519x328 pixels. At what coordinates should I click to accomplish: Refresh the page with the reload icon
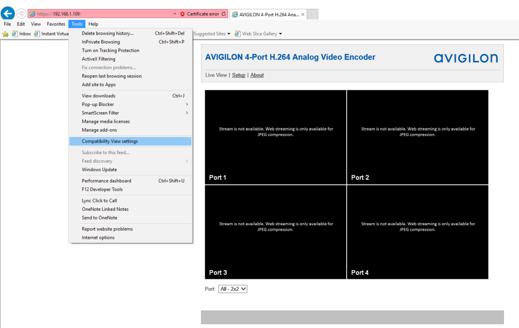224,14
